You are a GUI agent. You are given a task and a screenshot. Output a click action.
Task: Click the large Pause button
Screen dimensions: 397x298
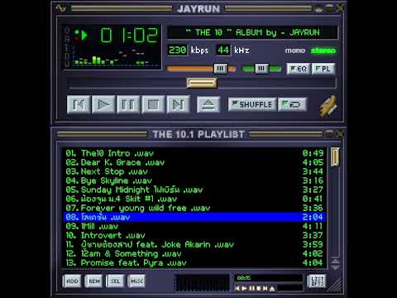click(x=128, y=104)
